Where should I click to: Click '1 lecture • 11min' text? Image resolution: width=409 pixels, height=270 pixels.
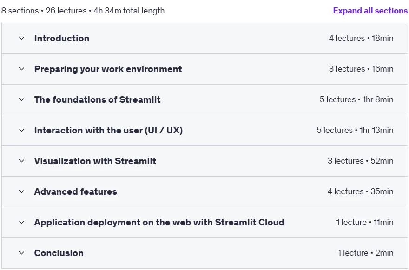[x=365, y=222]
